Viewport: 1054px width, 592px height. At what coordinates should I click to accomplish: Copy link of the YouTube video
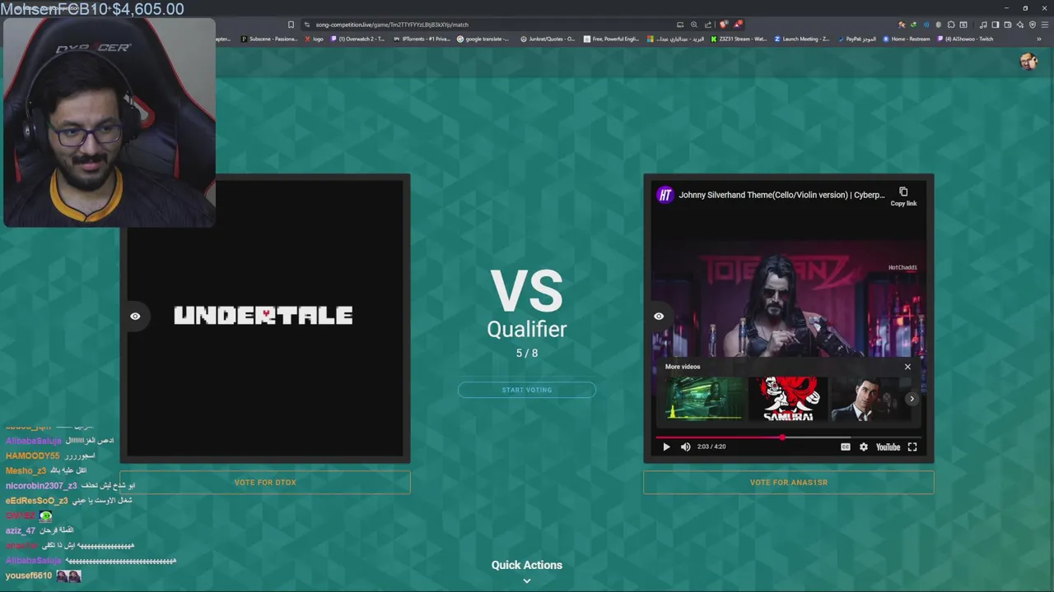903,197
